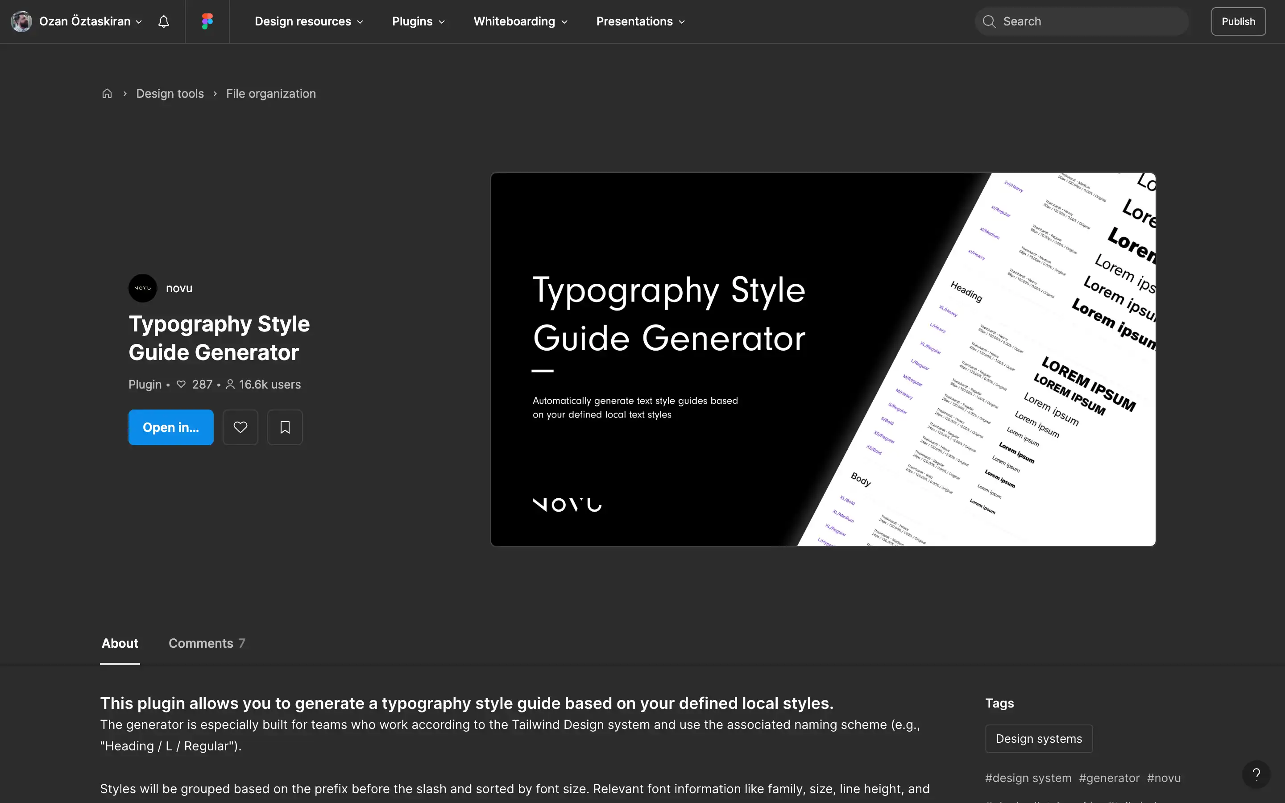Expand the Whiteboarding menu
The height and width of the screenshot is (803, 1285).
tap(520, 21)
